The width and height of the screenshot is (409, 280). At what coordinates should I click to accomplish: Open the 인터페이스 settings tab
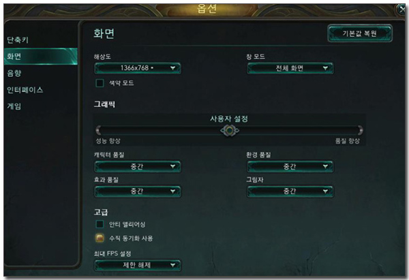click(x=25, y=90)
